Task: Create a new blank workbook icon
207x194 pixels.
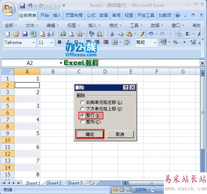Action: [x=8, y=34]
